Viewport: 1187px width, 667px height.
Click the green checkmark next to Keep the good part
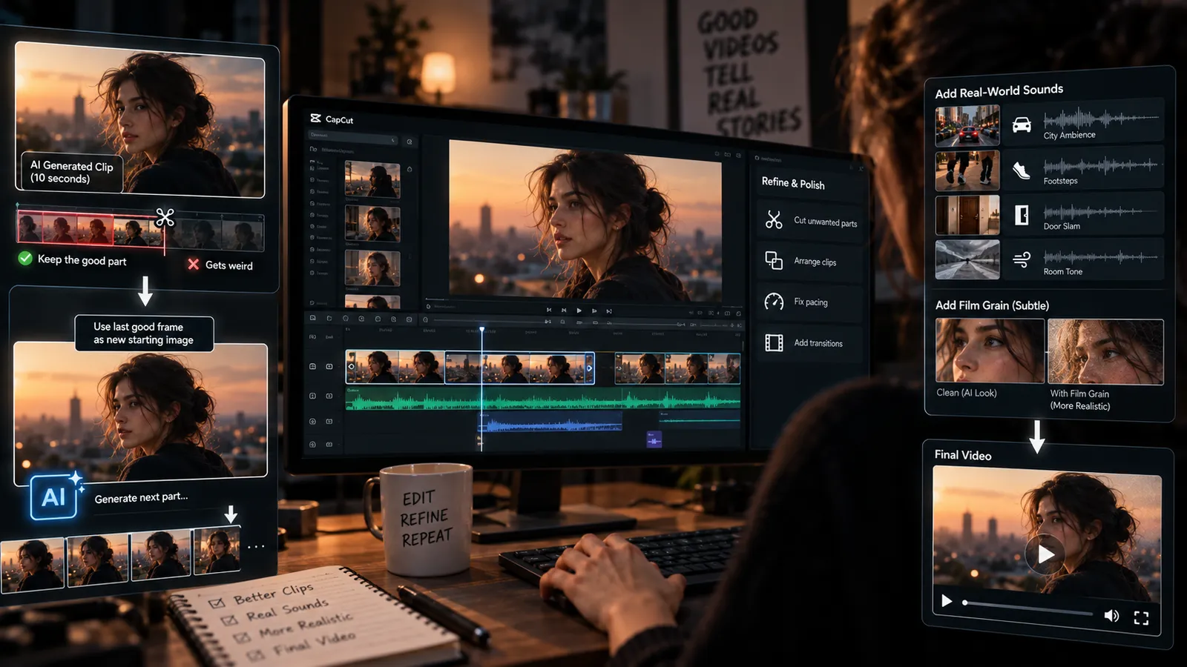click(x=25, y=258)
